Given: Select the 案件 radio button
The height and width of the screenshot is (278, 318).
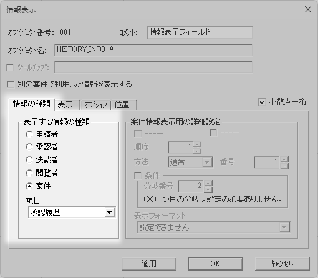Looking at the screenshot, I should pyautogui.click(x=29, y=186).
